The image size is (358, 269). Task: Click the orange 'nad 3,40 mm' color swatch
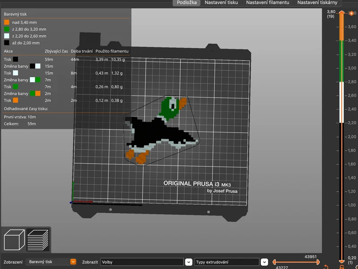7,22
